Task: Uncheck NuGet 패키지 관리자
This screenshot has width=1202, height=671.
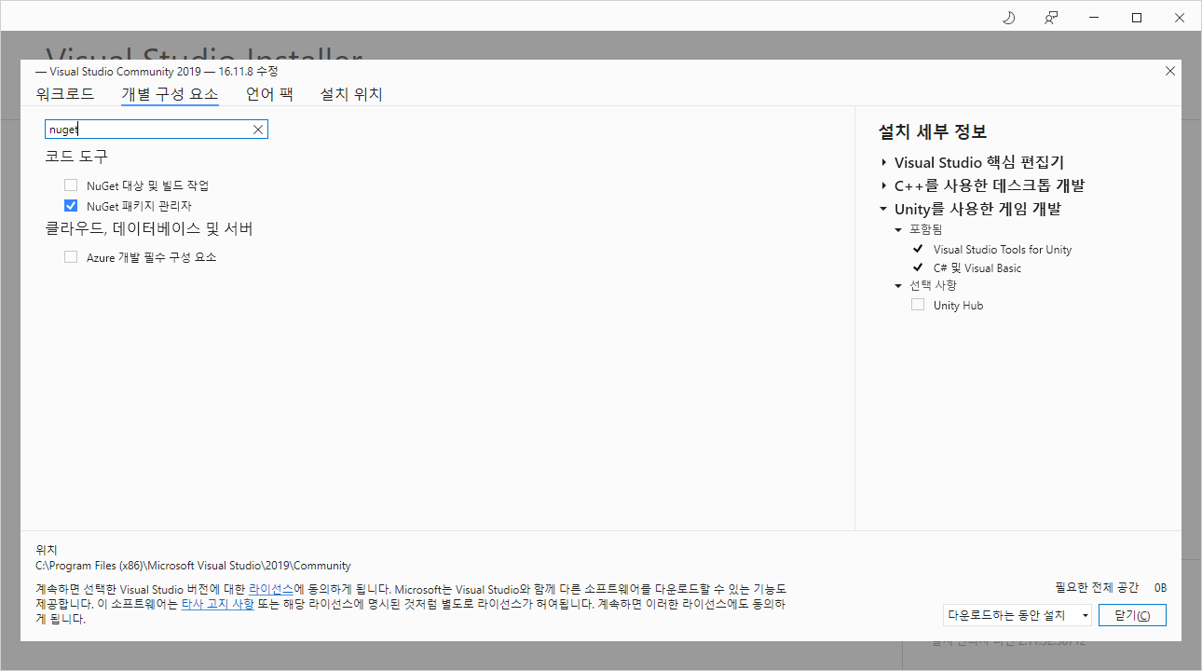Action: point(71,206)
